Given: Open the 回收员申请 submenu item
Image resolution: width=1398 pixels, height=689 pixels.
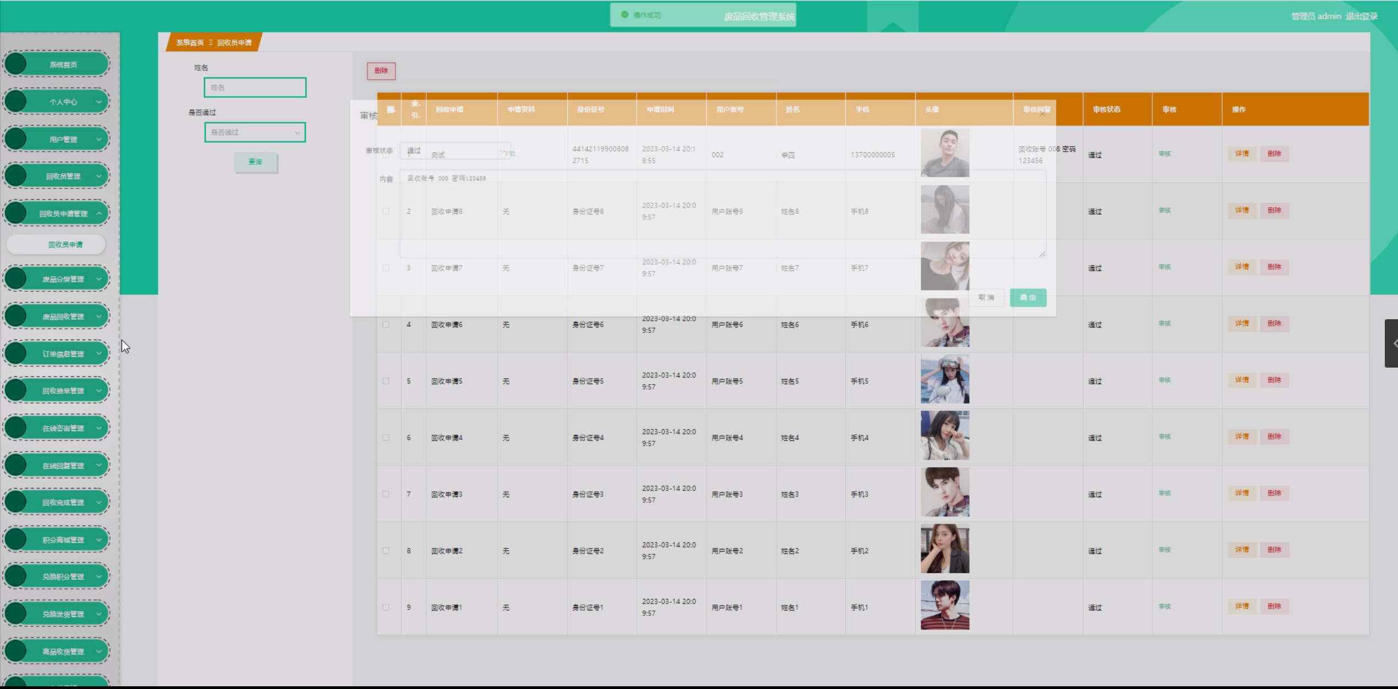Looking at the screenshot, I should pos(65,245).
